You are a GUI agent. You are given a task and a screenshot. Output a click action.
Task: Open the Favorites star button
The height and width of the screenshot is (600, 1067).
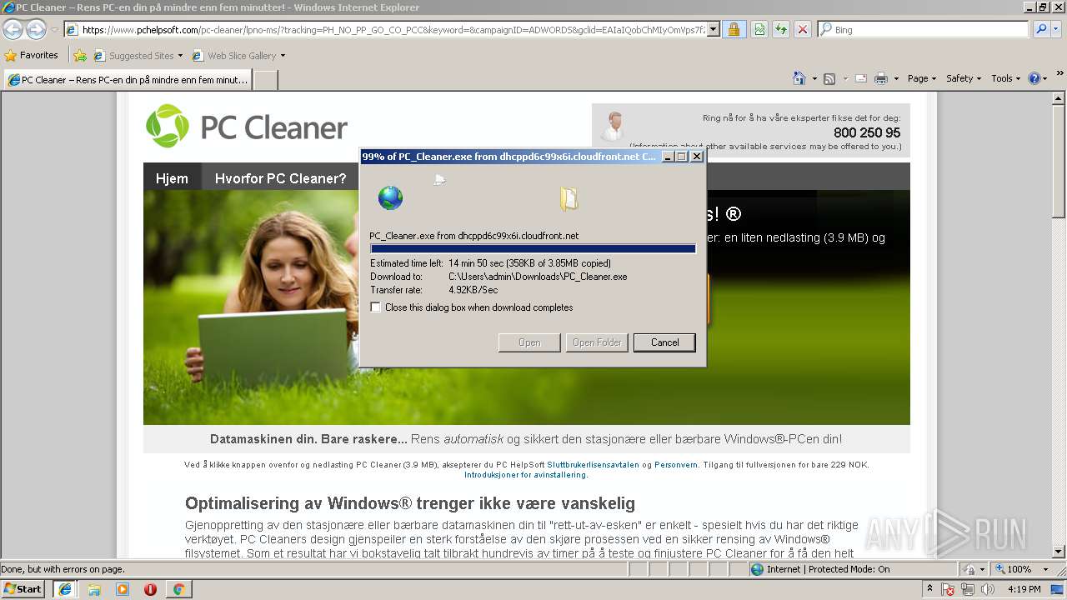click(32, 56)
